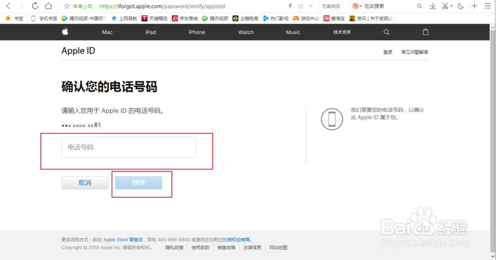This screenshot has width=496, height=260.
Task: Click the 无痕浏览 incognito button
Action: click(330, 6)
